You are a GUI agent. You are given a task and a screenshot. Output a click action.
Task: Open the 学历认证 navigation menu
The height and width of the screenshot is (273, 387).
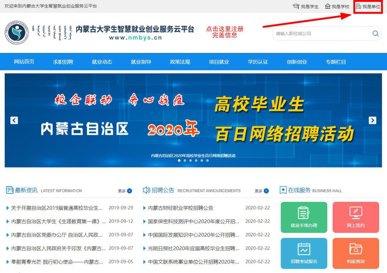258,62
